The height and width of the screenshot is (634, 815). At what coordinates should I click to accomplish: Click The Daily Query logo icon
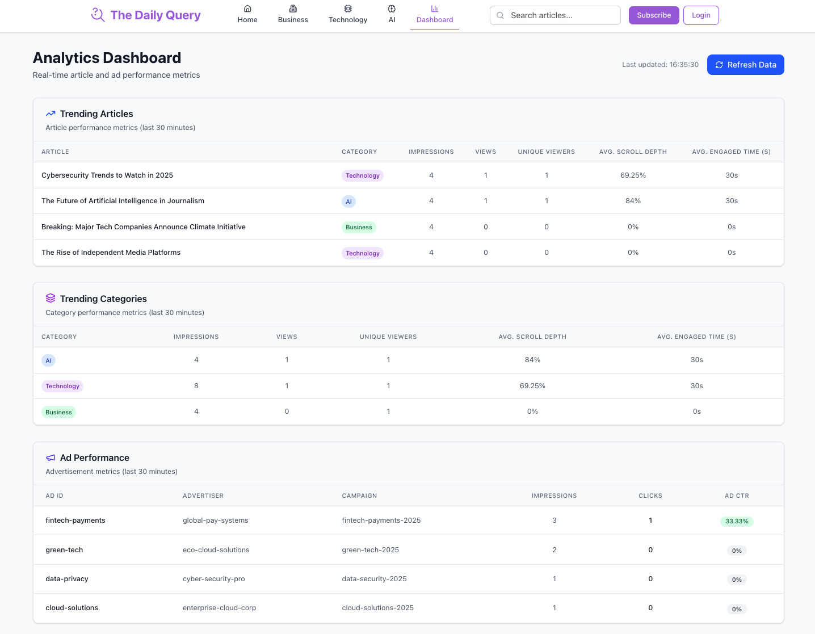click(98, 15)
